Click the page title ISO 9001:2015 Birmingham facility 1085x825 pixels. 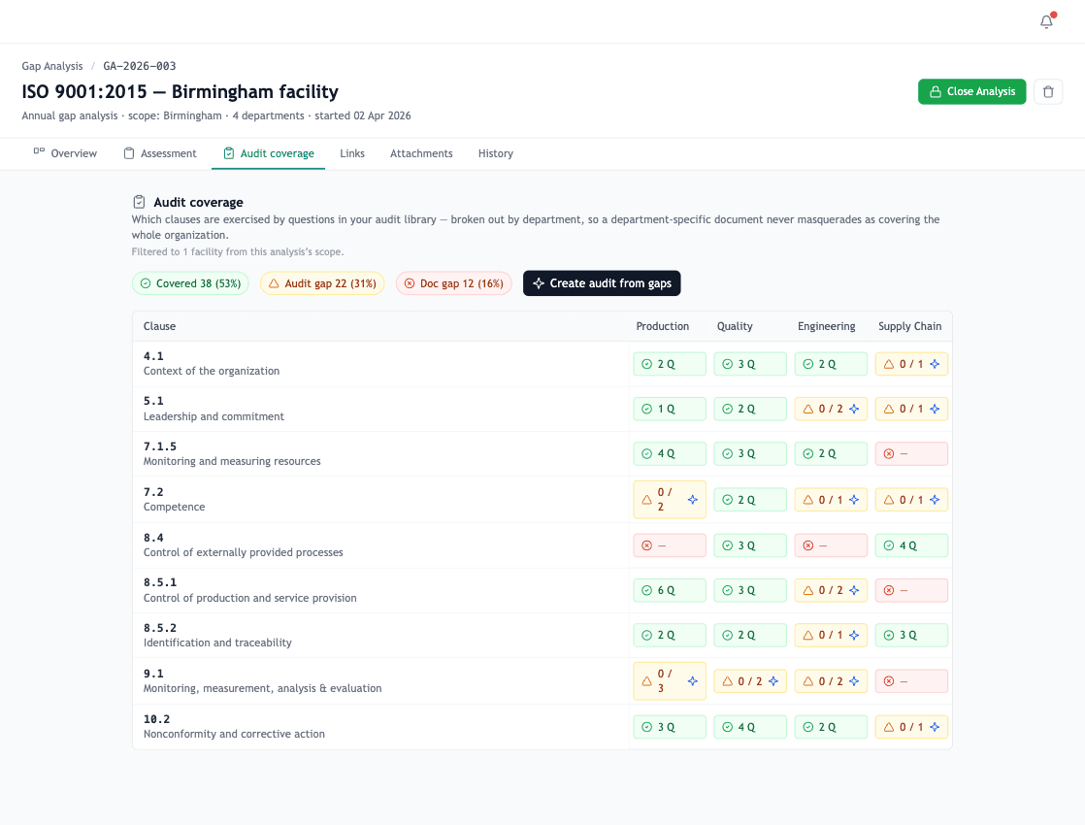(x=180, y=92)
